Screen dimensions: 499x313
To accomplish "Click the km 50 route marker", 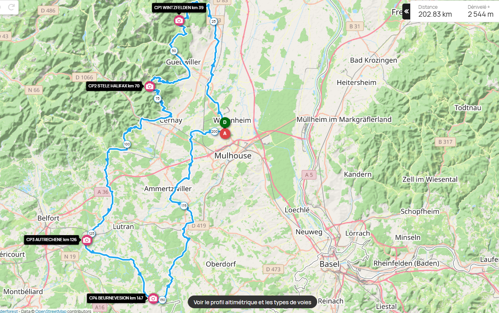I will pyautogui.click(x=174, y=51).
